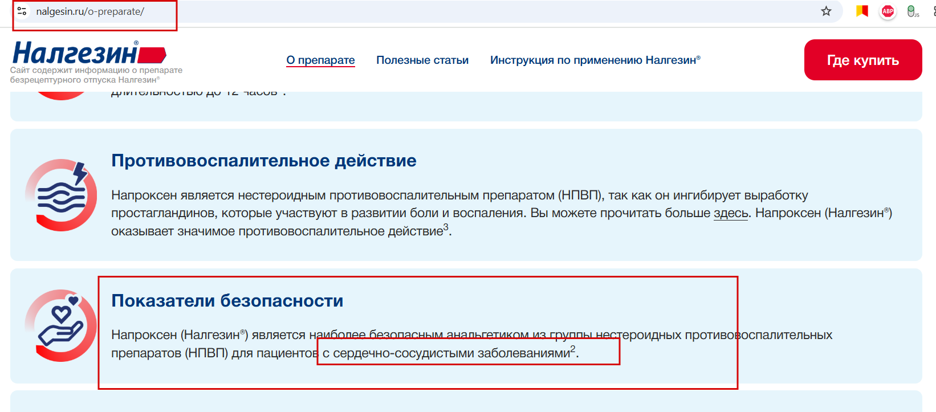The height and width of the screenshot is (412, 936).
Task: Click the Где купить button
Action: (x=863, y=60)
